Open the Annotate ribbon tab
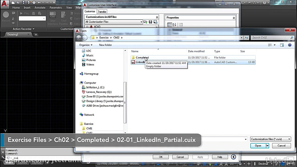 click(x=40, y=8)
